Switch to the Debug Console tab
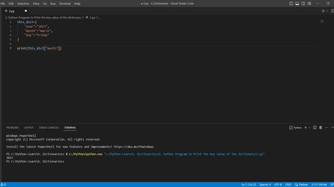Viewport: 334px width, 187px height. pyautogui.click(x=49, y=128)
